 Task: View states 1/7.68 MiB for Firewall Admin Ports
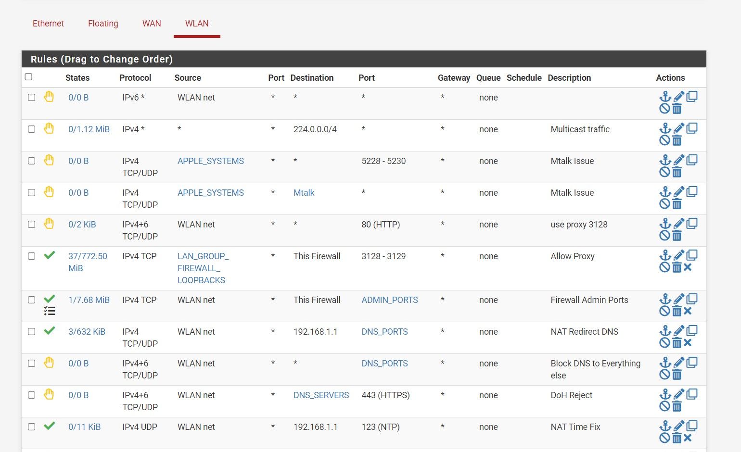click(89, 300)
